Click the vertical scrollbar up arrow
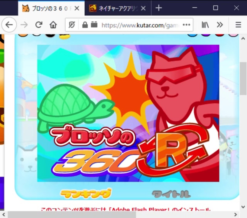Viewport: 247px width, 218px height. [x=243, y=38]
